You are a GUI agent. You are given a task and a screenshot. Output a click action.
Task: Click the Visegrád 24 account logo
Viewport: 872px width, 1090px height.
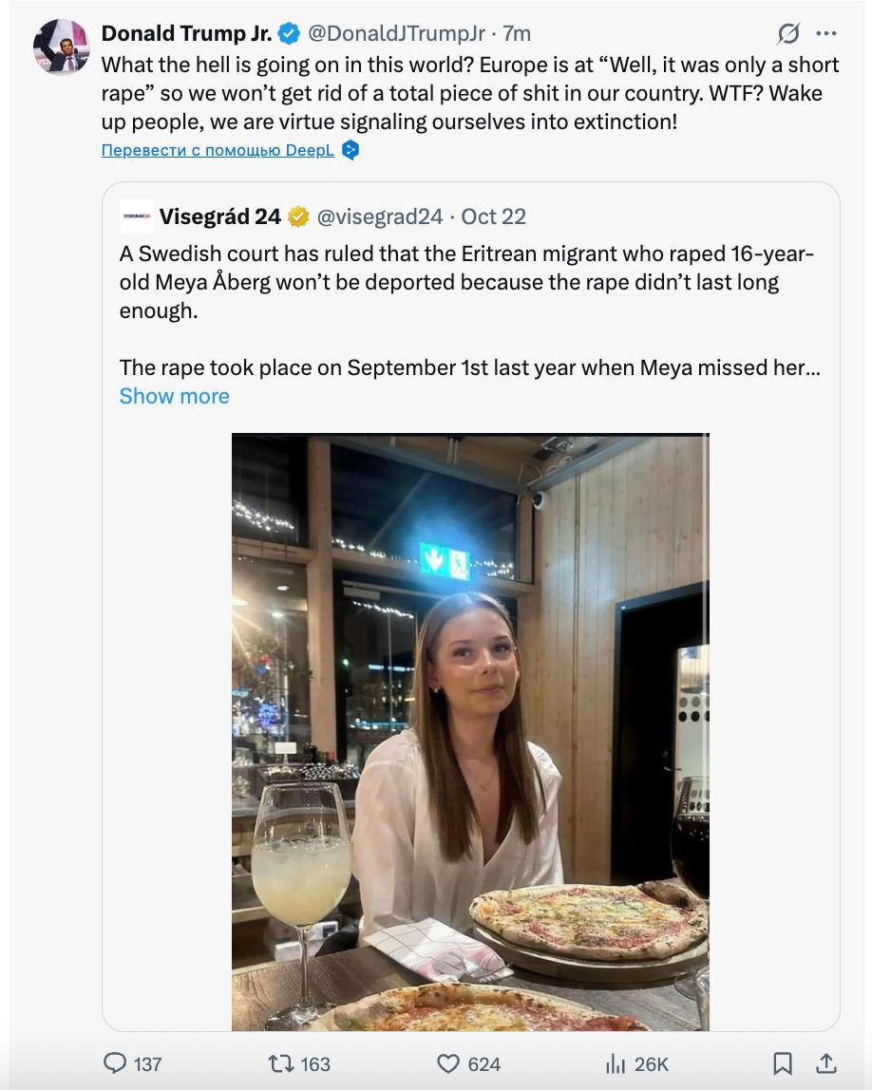pyautogui.click(x=137, y=216)
